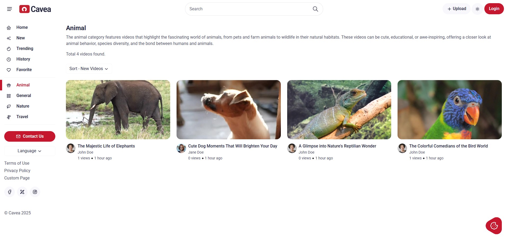505x240 pixels.
Task: Click the search magnifier icon
Action: 315,9
